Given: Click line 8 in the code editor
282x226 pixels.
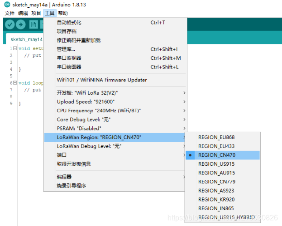Looking at the screenshot, I should tap(31, 96).
